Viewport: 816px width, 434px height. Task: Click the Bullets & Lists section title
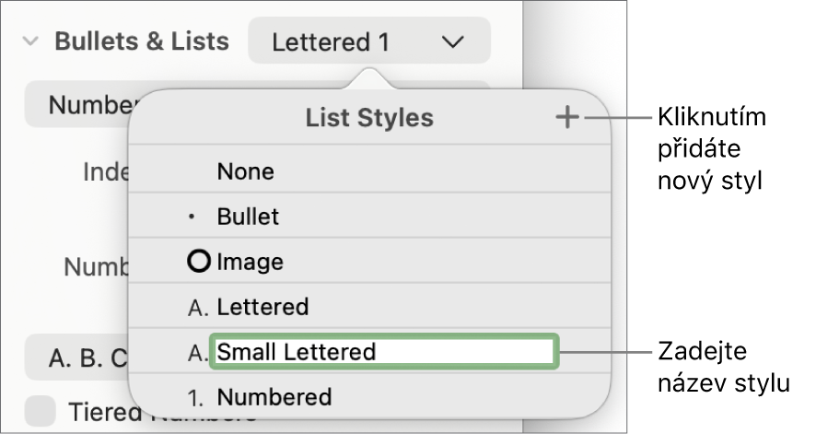coord(142,42)
